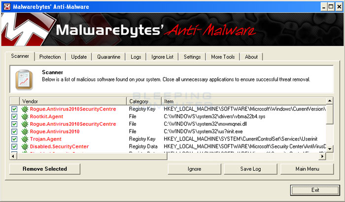The width and height of the screenshot is (345, 202).
Task: Uncheck the Rogue.Antivirus2010 us?rinit.exe checkbox
Action: [x=14, y=132]
